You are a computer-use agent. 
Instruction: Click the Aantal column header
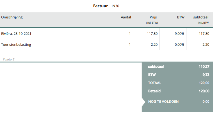pyautogui.click(x=126, y=17)
